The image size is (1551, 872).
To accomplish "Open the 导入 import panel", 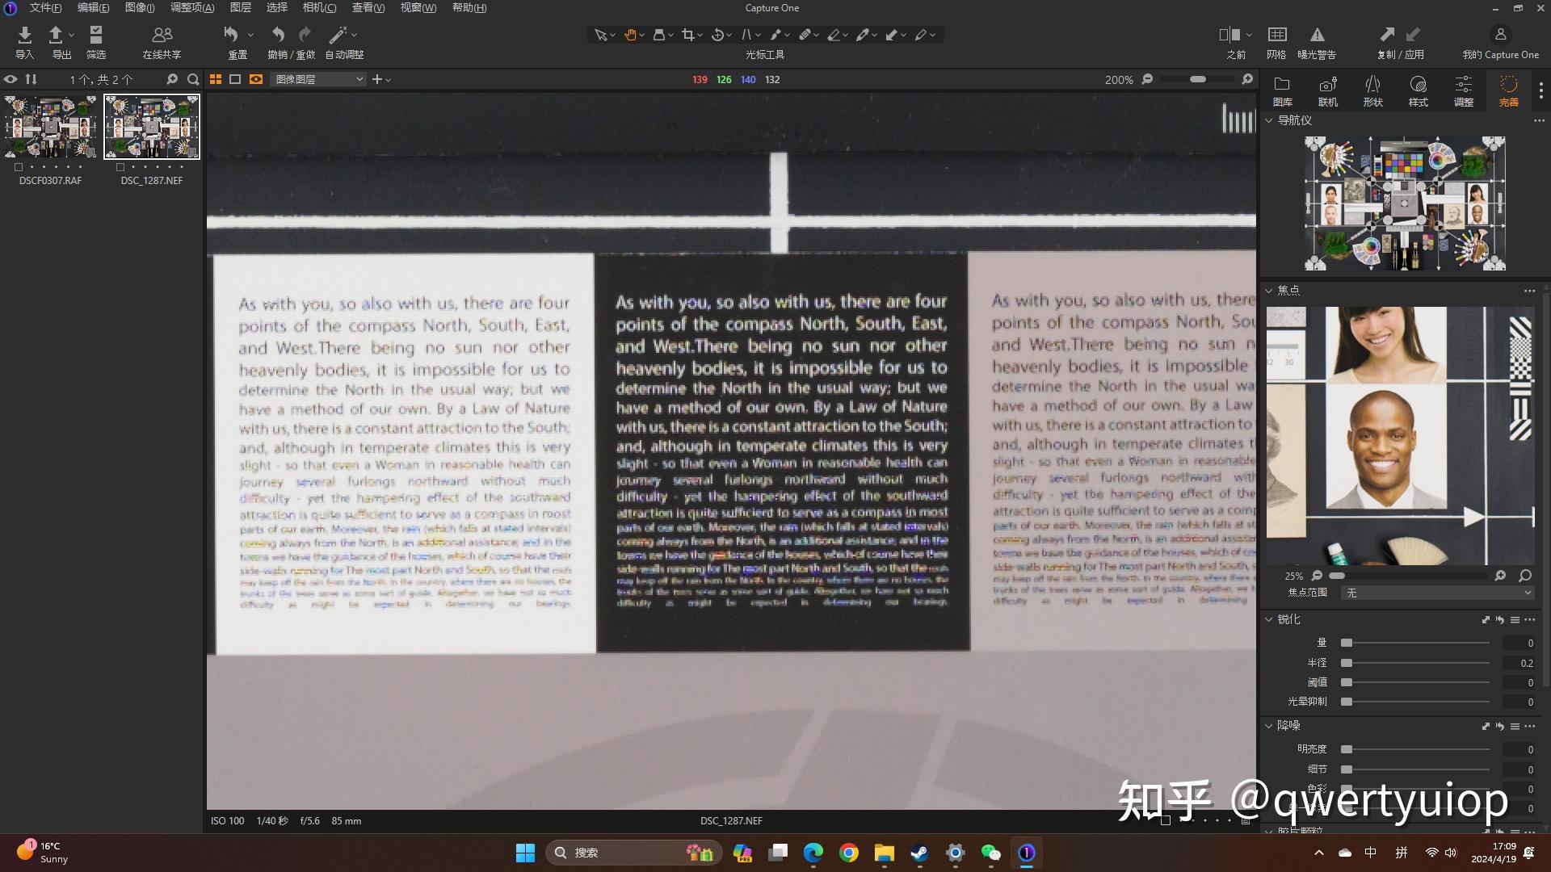I will click(x=24, y=40).
